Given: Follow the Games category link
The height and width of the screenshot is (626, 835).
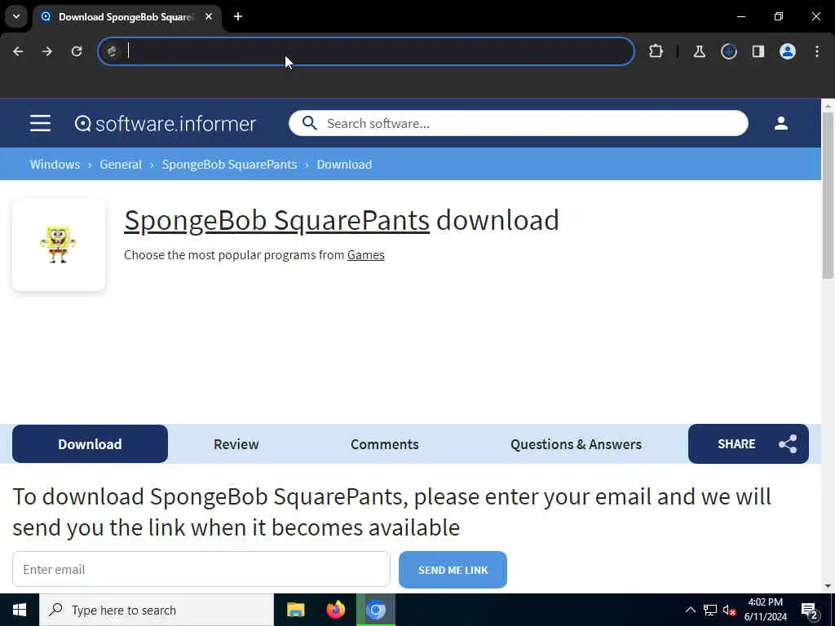Looking at the screenshot, I should [x=366, y=255].
